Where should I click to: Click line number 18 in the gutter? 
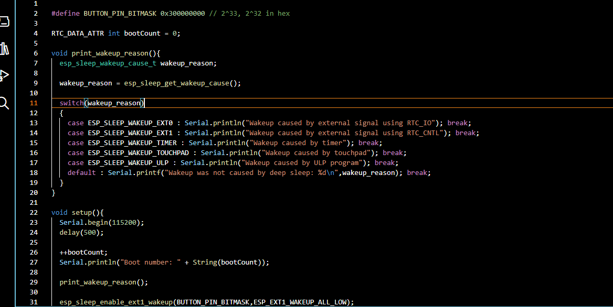coord(34,173)
